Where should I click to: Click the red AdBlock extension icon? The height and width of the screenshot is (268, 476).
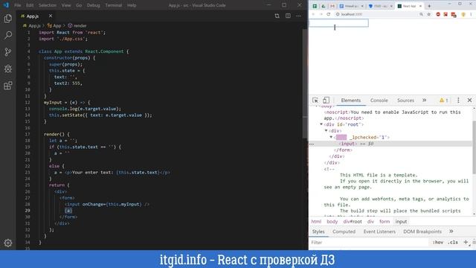[x=438, y=14]
